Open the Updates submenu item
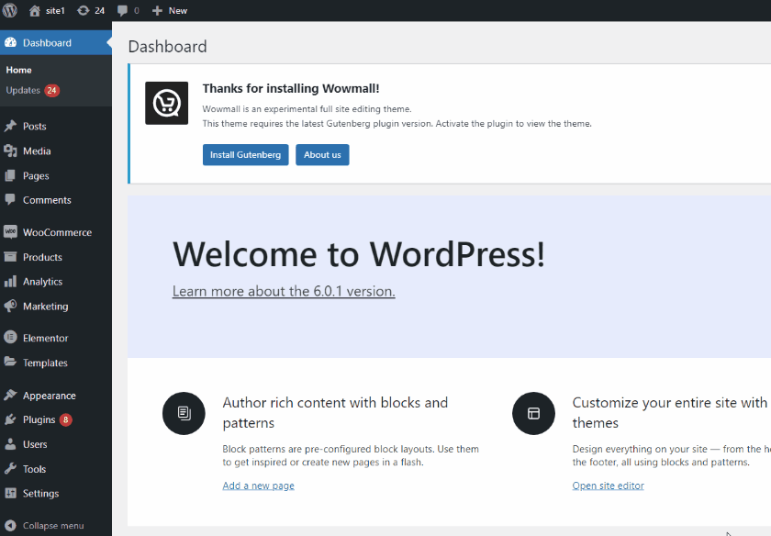Image resolution: width=771 pixels, height=536 pixels. (x=23, y=91)
